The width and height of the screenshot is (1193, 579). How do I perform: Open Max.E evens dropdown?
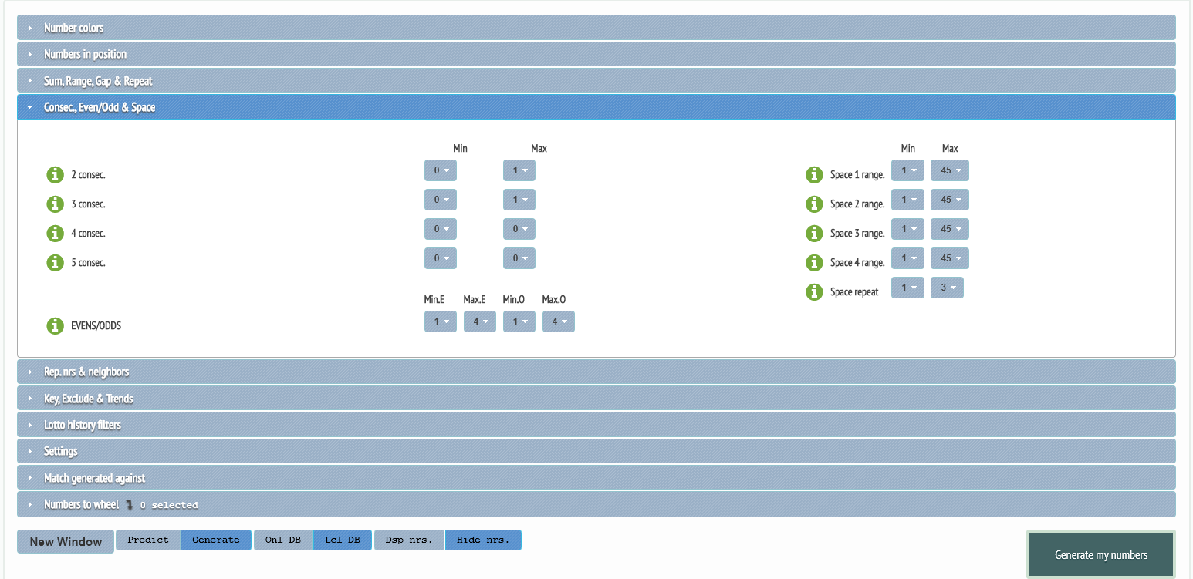tap(480, 321)
